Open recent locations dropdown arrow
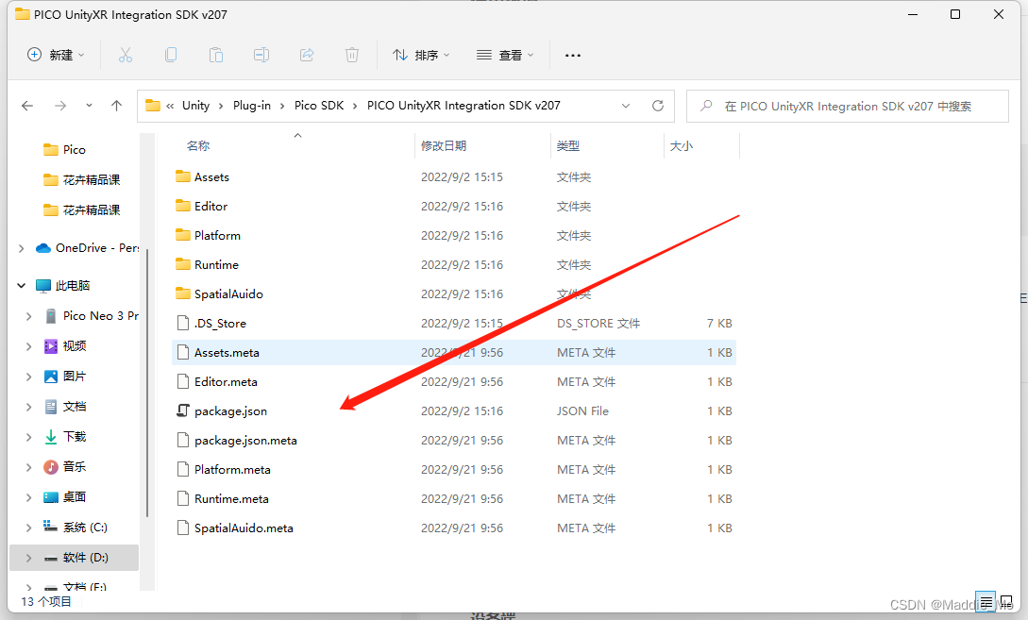The width and height of the screenshot is (1028, 620). tap(89, 106)
